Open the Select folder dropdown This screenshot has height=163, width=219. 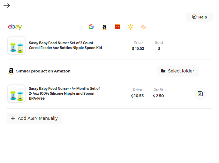pos(178,71)
